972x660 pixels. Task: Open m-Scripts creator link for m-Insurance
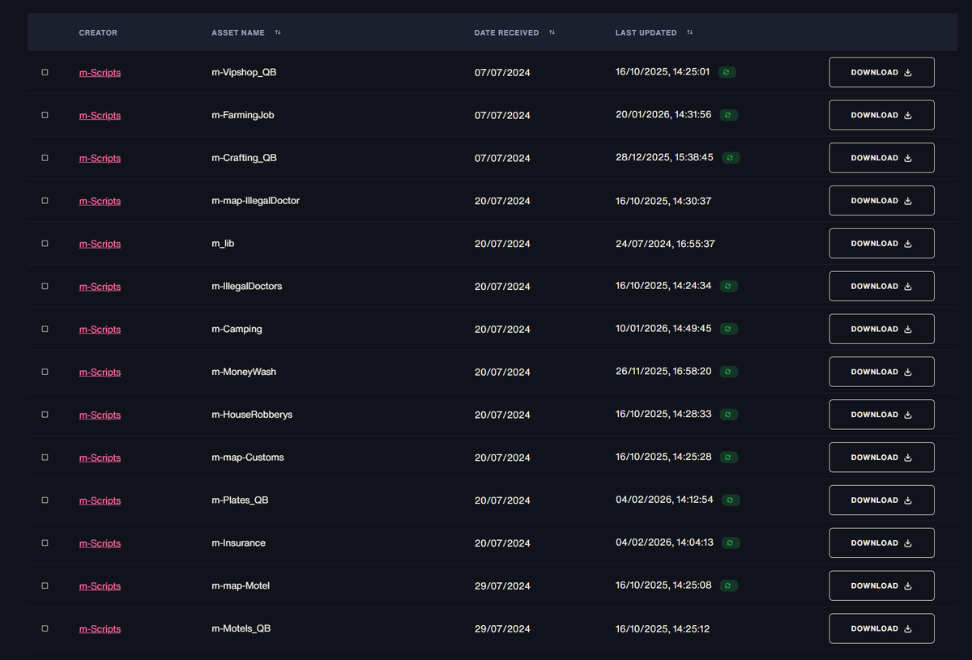100,543
